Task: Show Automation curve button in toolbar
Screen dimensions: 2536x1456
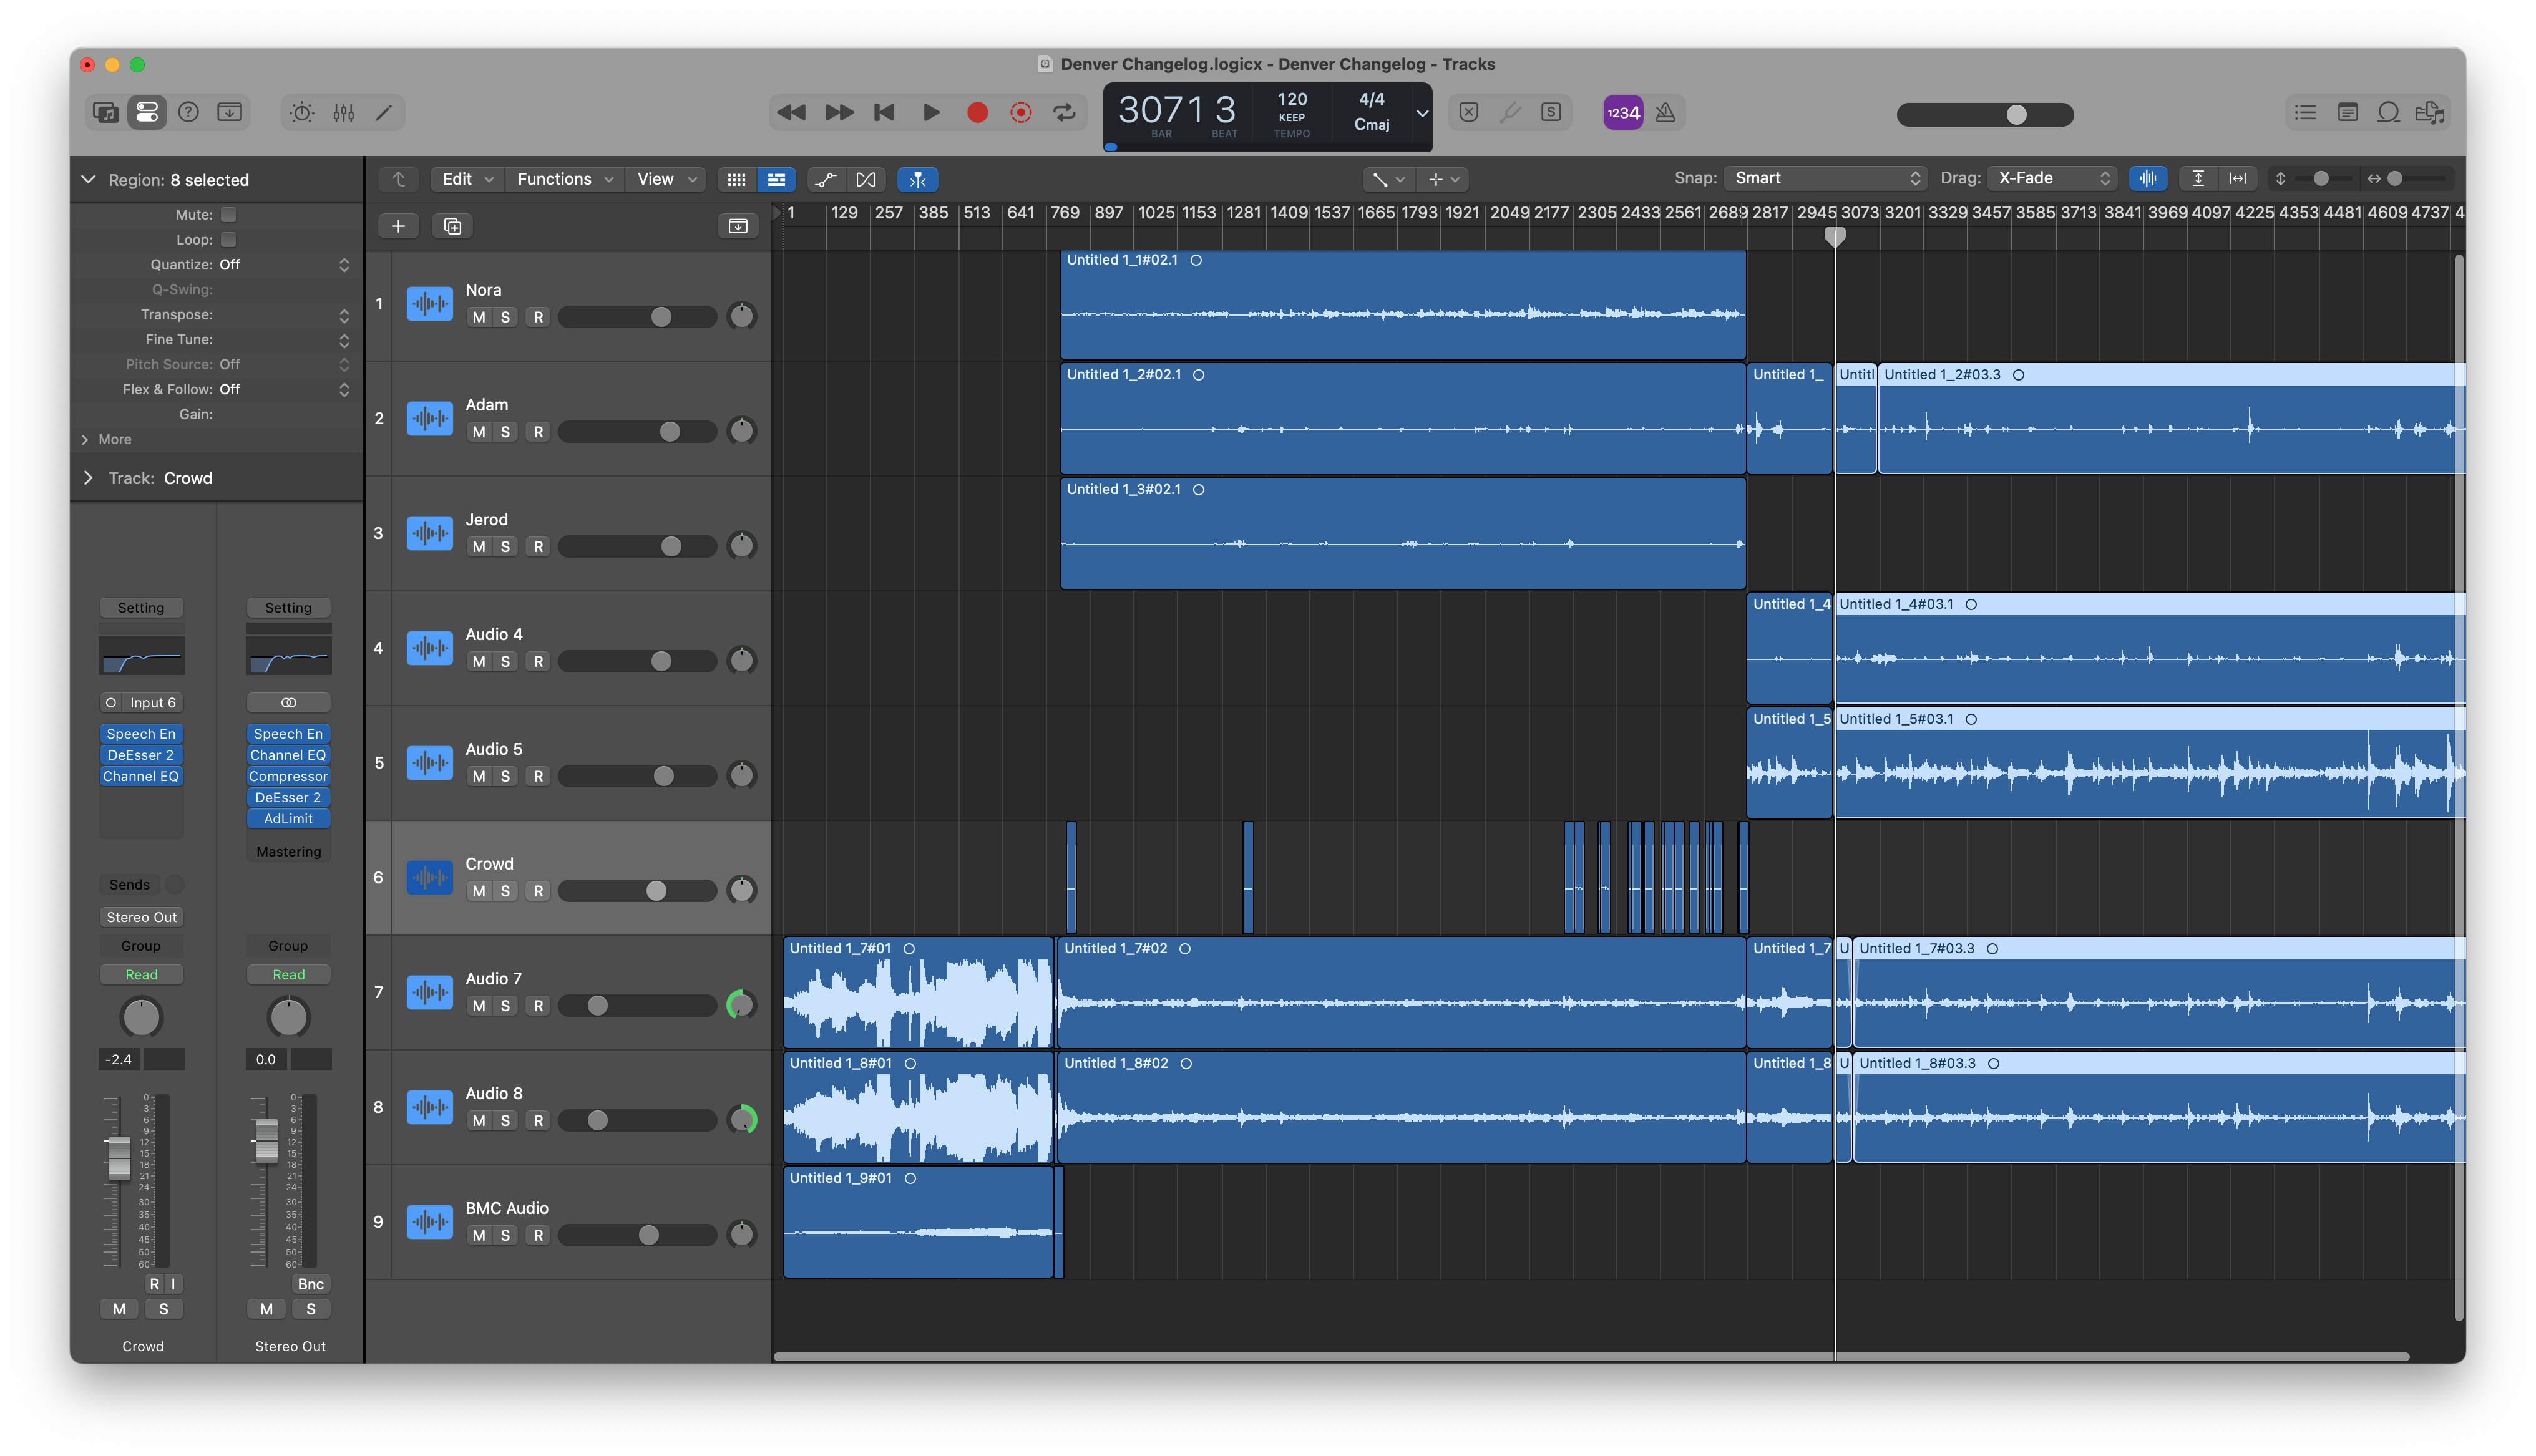Action: tap(826, 179)
